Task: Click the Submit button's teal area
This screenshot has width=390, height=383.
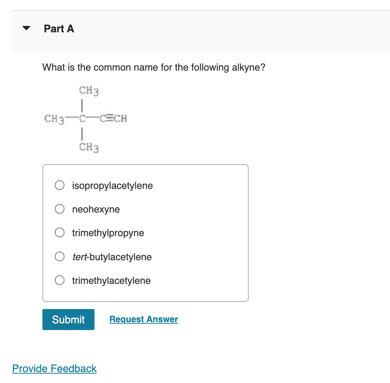Action: point(68,319)
